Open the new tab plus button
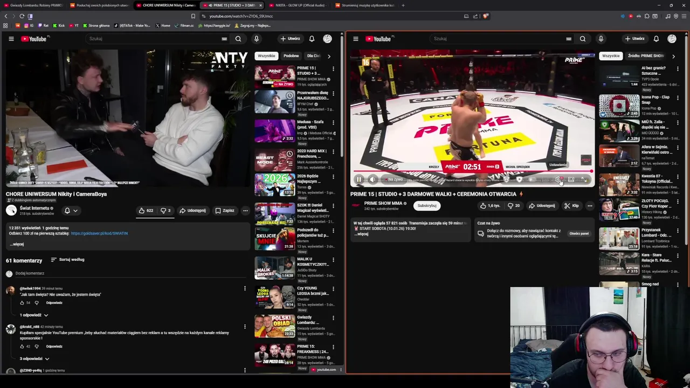Viewport: 690px width, 388px height. [x=403, y=5]
